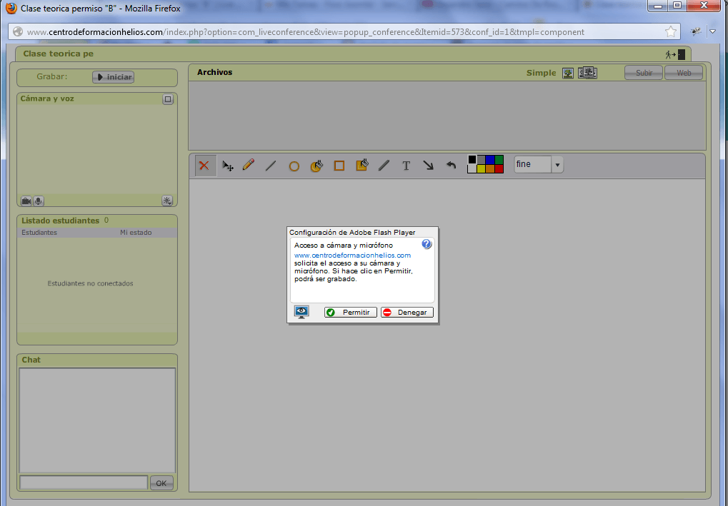
Task: Click the site identity globe icon
Action: pyautogui.click(x=18, y=31)
